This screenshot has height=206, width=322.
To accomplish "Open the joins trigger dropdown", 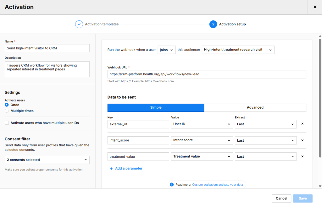I will point(166,50).
